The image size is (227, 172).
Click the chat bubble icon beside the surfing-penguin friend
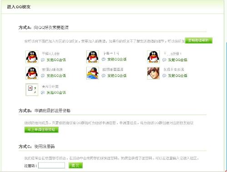104,76
